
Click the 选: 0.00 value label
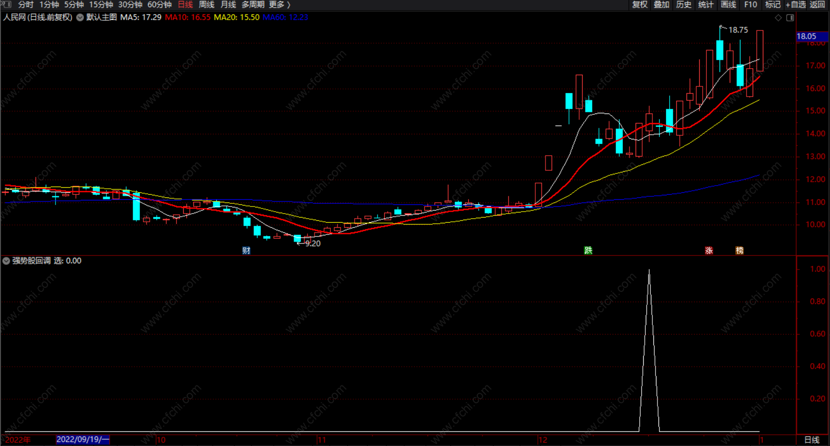click(68, 261)
